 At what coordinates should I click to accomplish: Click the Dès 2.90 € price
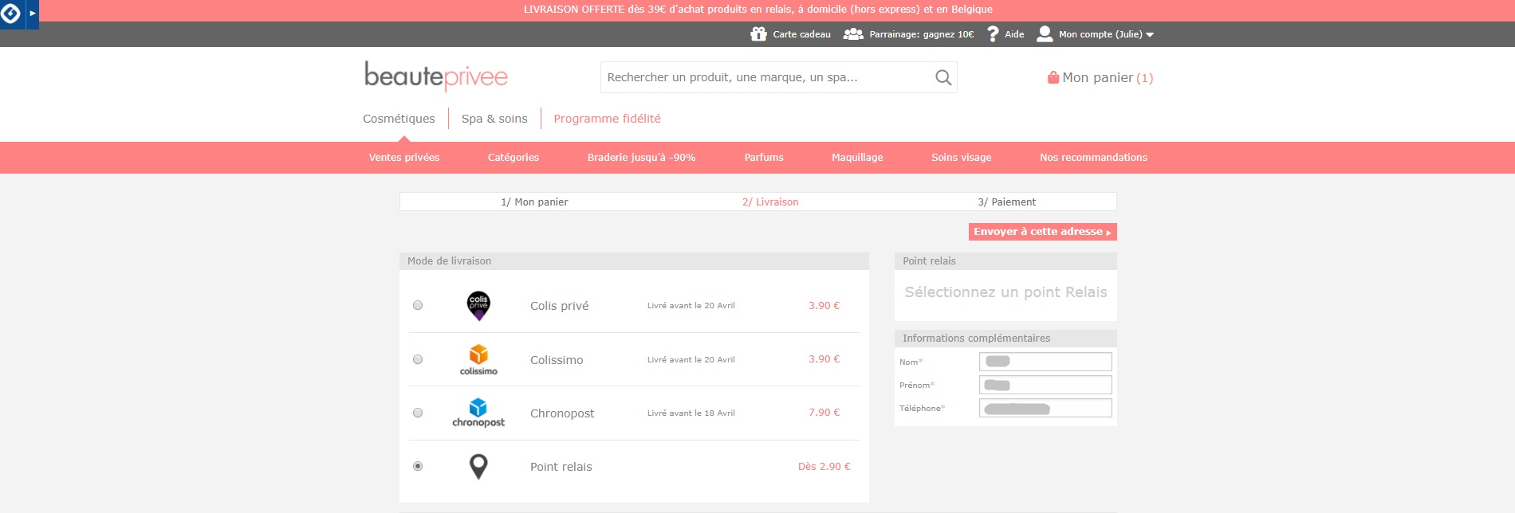click(824, 467)
